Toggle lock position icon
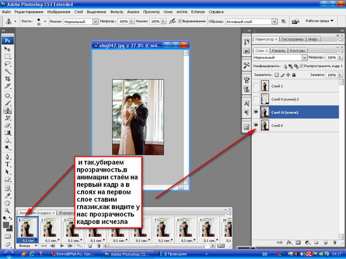 coord(288,75)
